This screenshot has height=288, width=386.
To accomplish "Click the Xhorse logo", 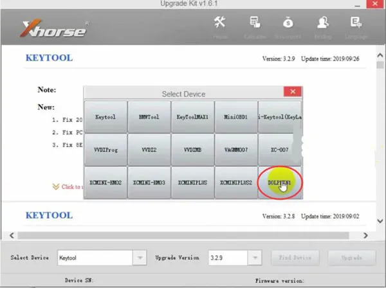I will click(53, 28).
